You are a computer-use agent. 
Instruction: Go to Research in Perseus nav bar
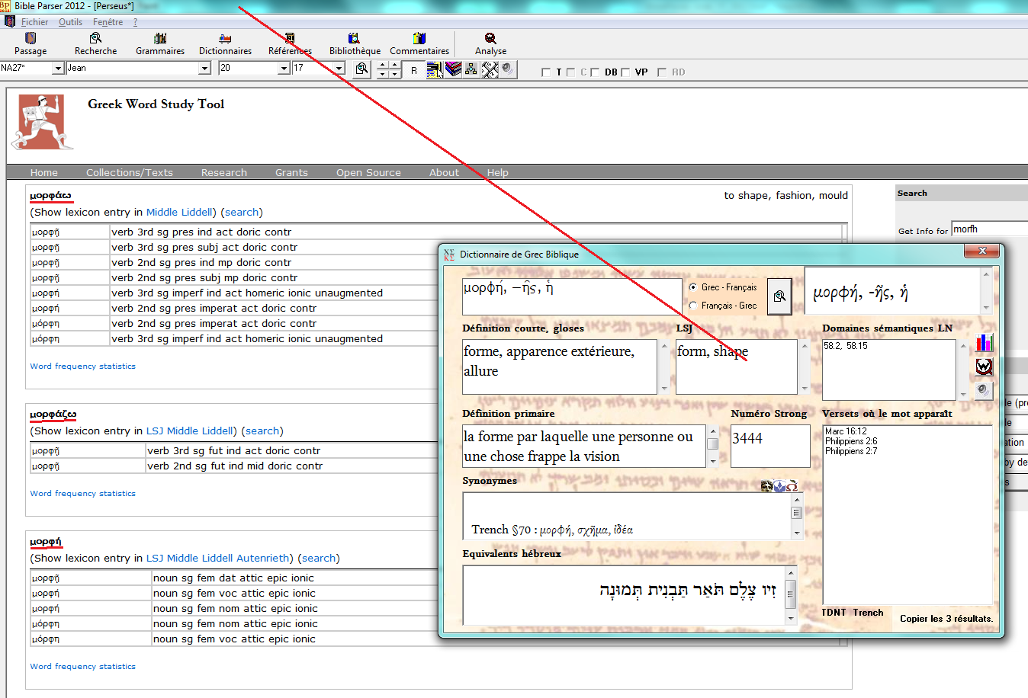click(x=224, y=173)
